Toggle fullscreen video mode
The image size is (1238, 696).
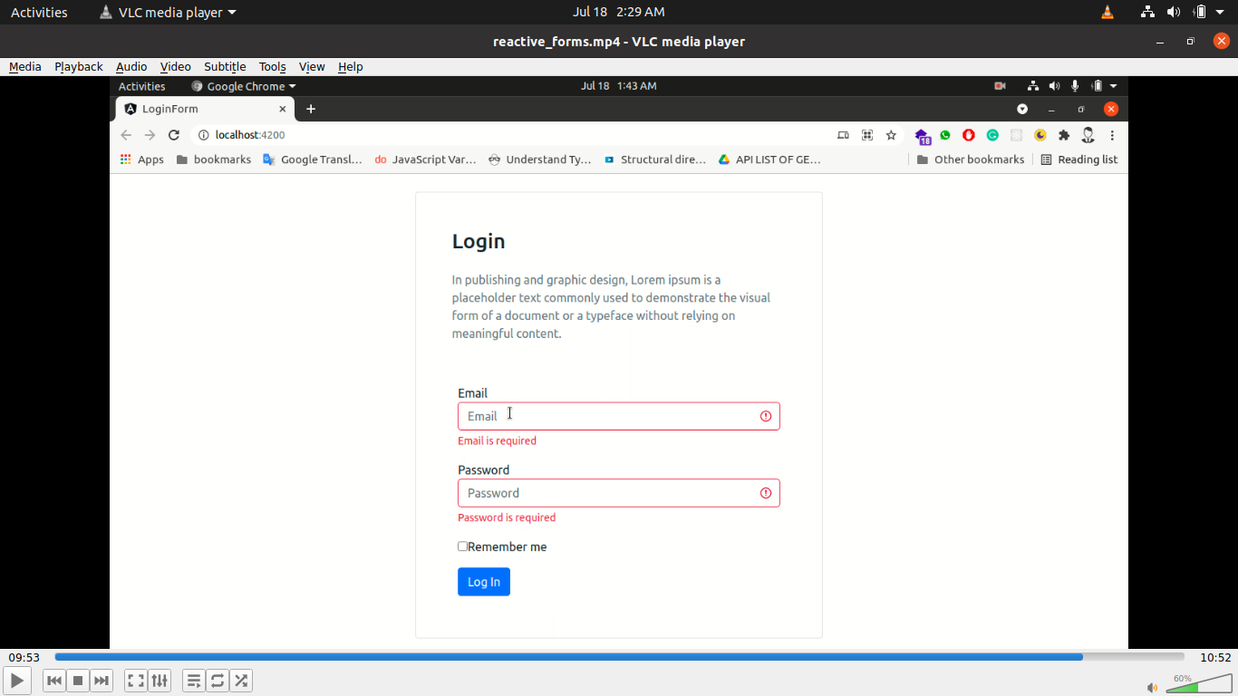tap(135, 681)
